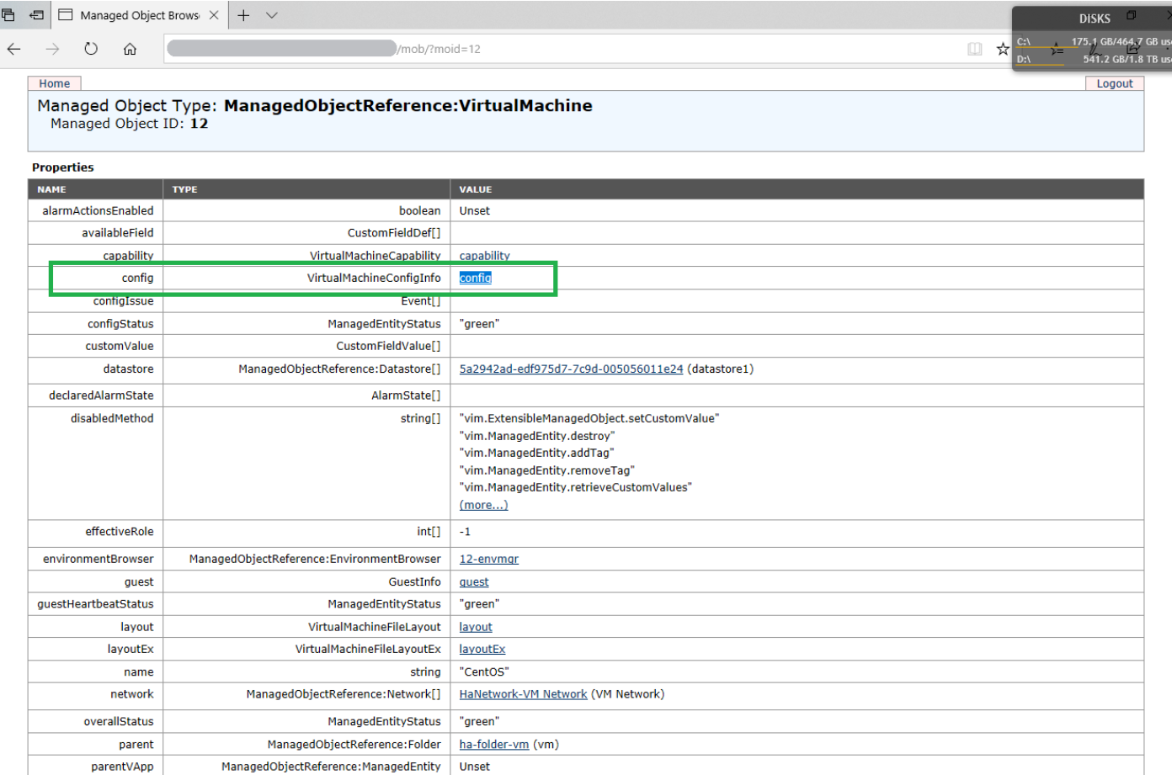The image size is (1172, 775).
Task: Click the set-aside tabs icon
Action: tap(36, 15)
